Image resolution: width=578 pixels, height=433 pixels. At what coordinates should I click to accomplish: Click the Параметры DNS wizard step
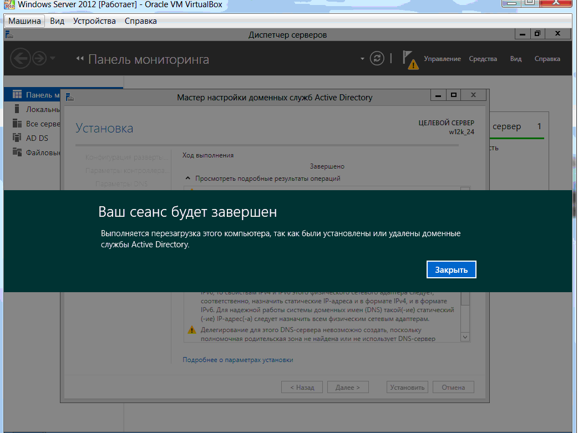tap(121, 184)
